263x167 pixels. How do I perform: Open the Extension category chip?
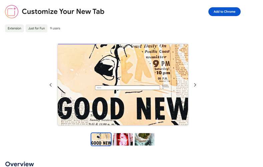(14, 28)
